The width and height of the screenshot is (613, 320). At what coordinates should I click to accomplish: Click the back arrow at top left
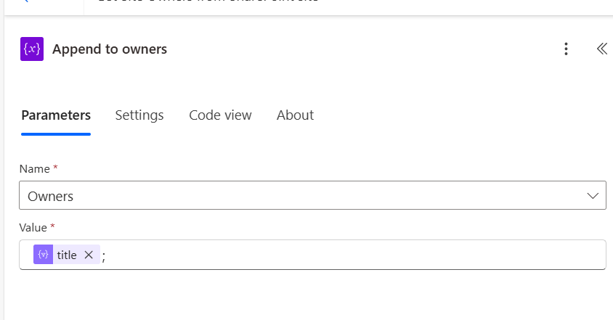click(25, 2)
